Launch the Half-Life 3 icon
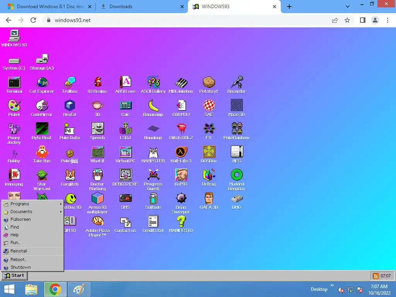 [x=181, y=155]
